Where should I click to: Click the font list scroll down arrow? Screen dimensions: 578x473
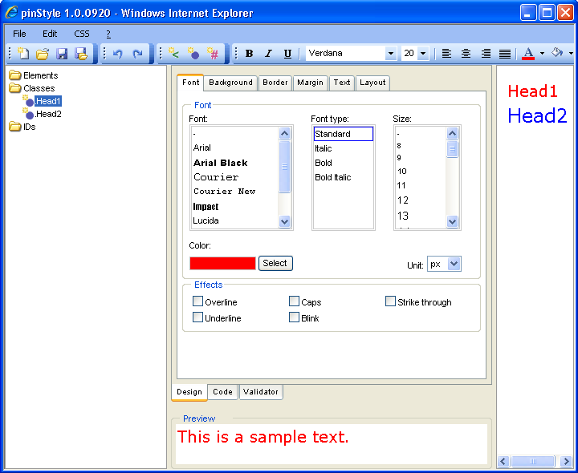tap(284, 221)
